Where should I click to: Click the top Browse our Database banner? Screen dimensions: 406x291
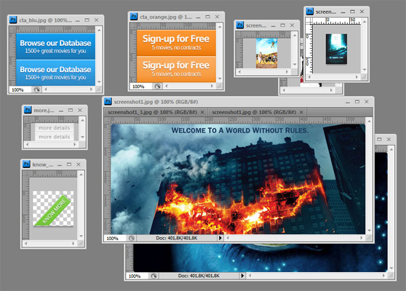click(x=55, y=47)
